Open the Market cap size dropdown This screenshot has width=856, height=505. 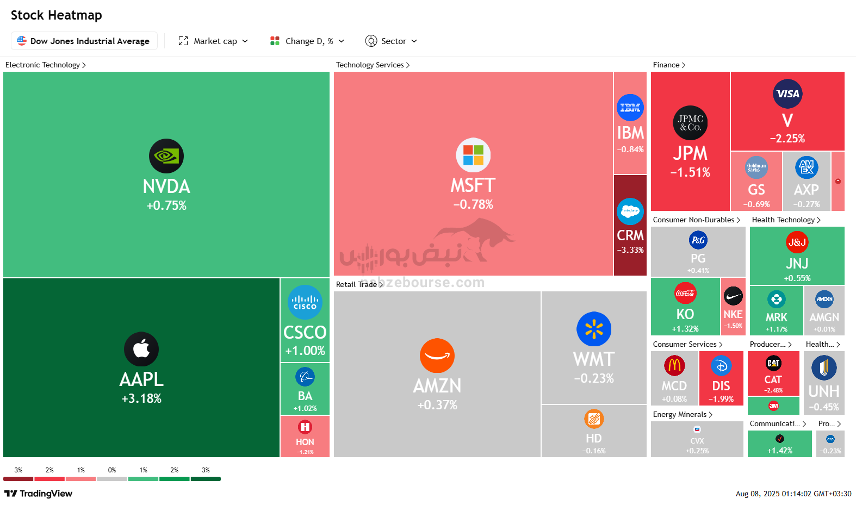pos(213,41)
